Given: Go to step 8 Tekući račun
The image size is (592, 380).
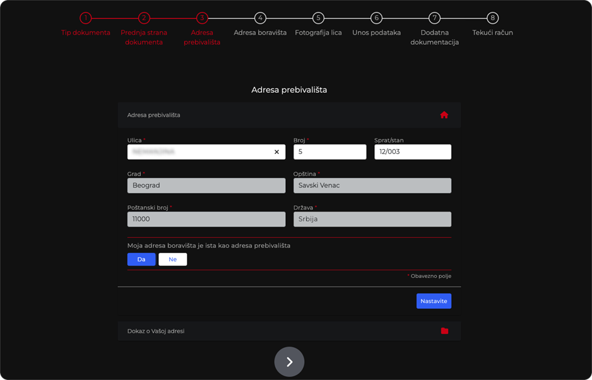Looking at the screenshot, I should [493, 18].
